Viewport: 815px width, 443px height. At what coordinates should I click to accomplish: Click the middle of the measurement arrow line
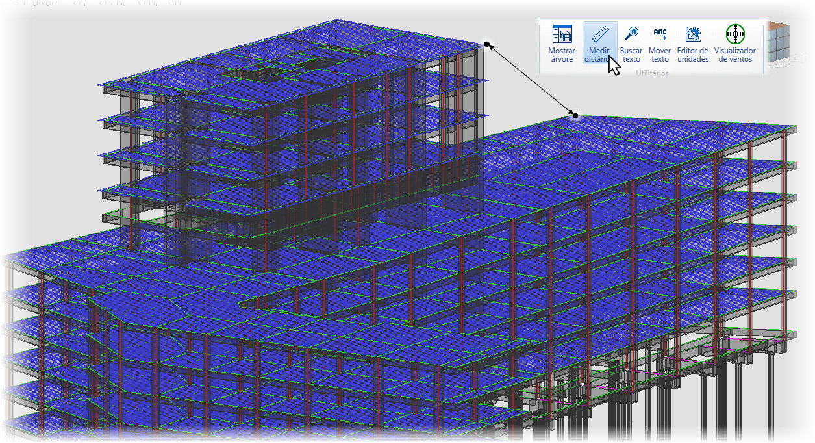point(531,80)
